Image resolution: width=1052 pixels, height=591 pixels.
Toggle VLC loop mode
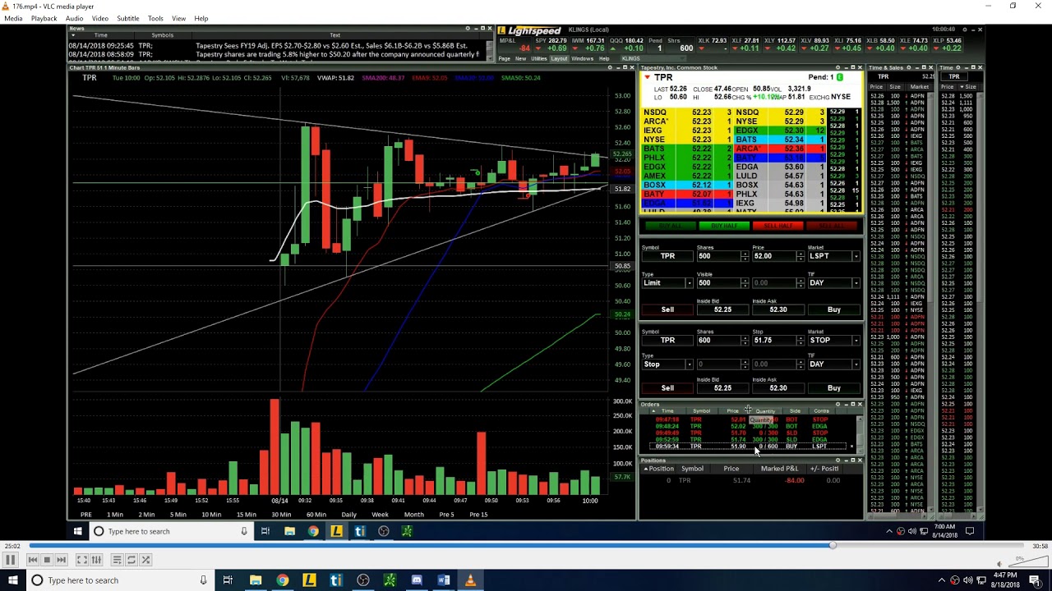[131, 560]
